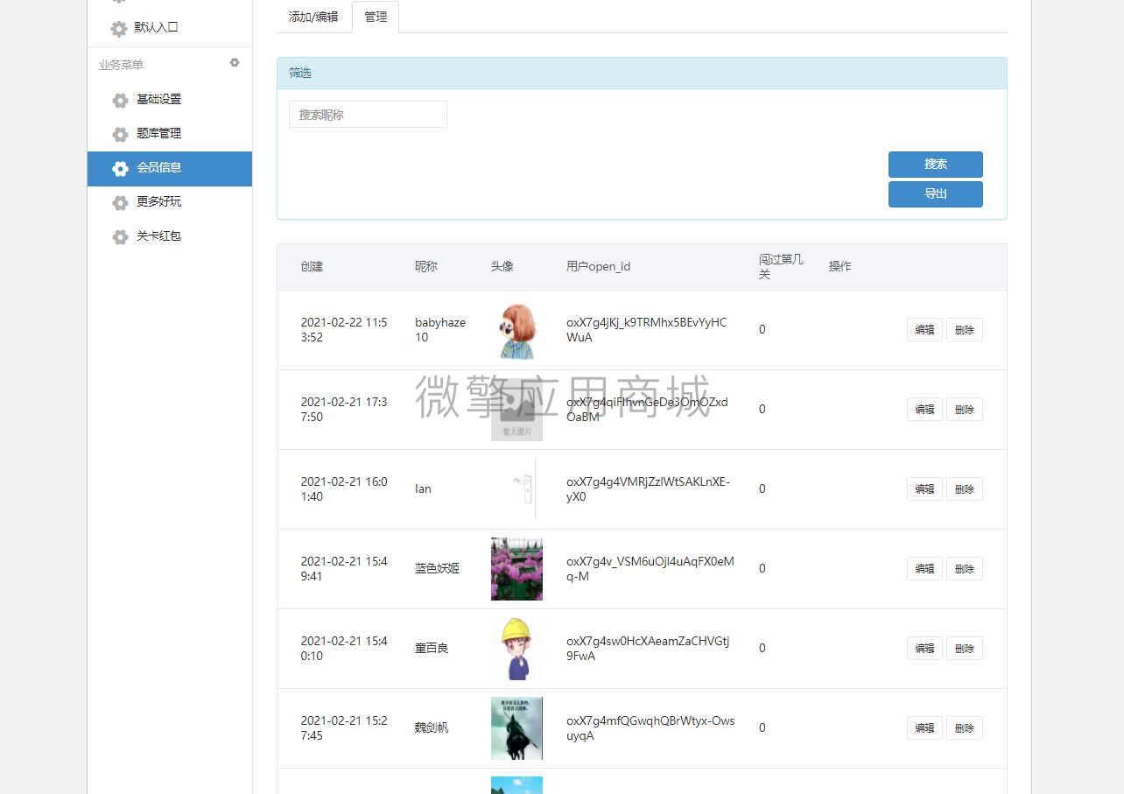Click the gear icon beside 默认入口

[x=119, y=29]
